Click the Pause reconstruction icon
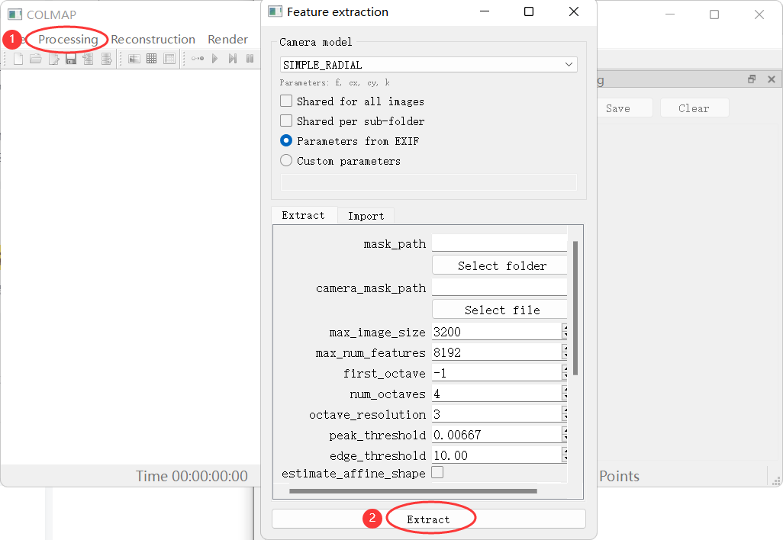 click(250, 59)
